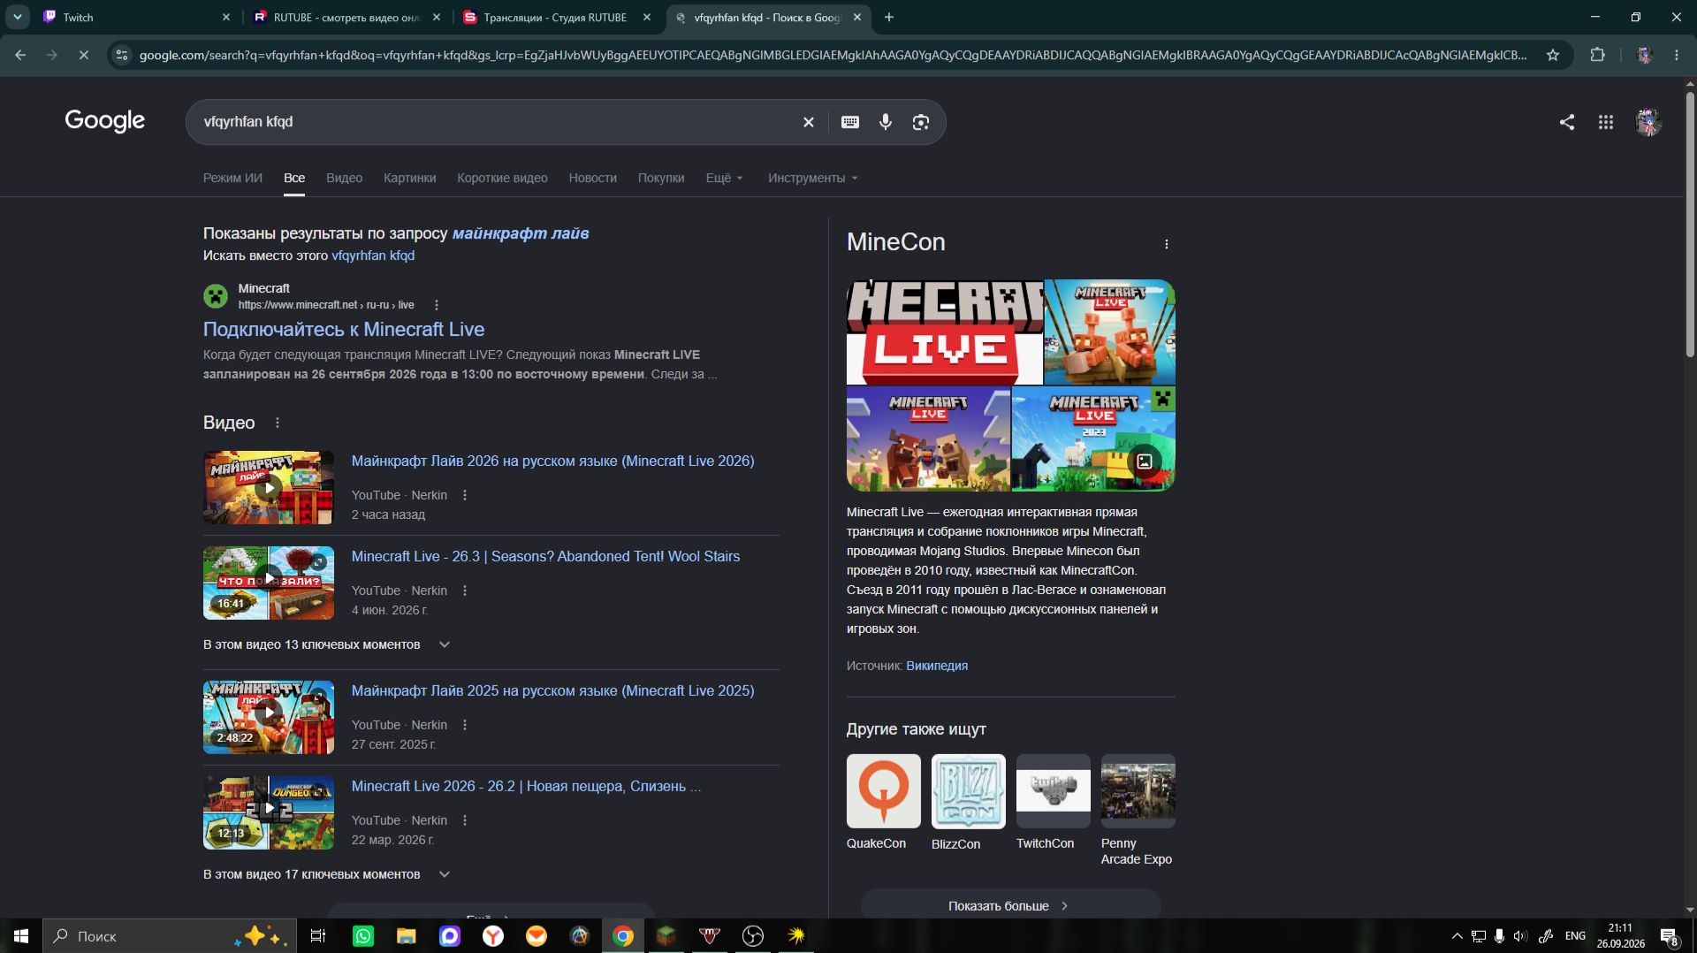Image resolution: width=1697 pixels, height=953 pixels.
Task: Start voice search with the microphone
Action: pos(885,122)
